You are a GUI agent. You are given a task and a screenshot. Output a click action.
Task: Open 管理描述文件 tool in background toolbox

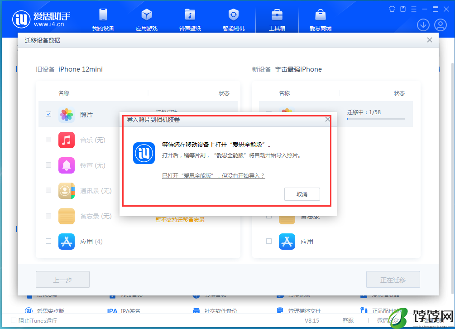[299, 311]
